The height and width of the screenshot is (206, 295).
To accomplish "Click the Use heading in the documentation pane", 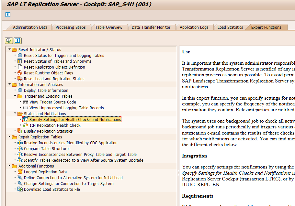I will (x=186, y=52).
